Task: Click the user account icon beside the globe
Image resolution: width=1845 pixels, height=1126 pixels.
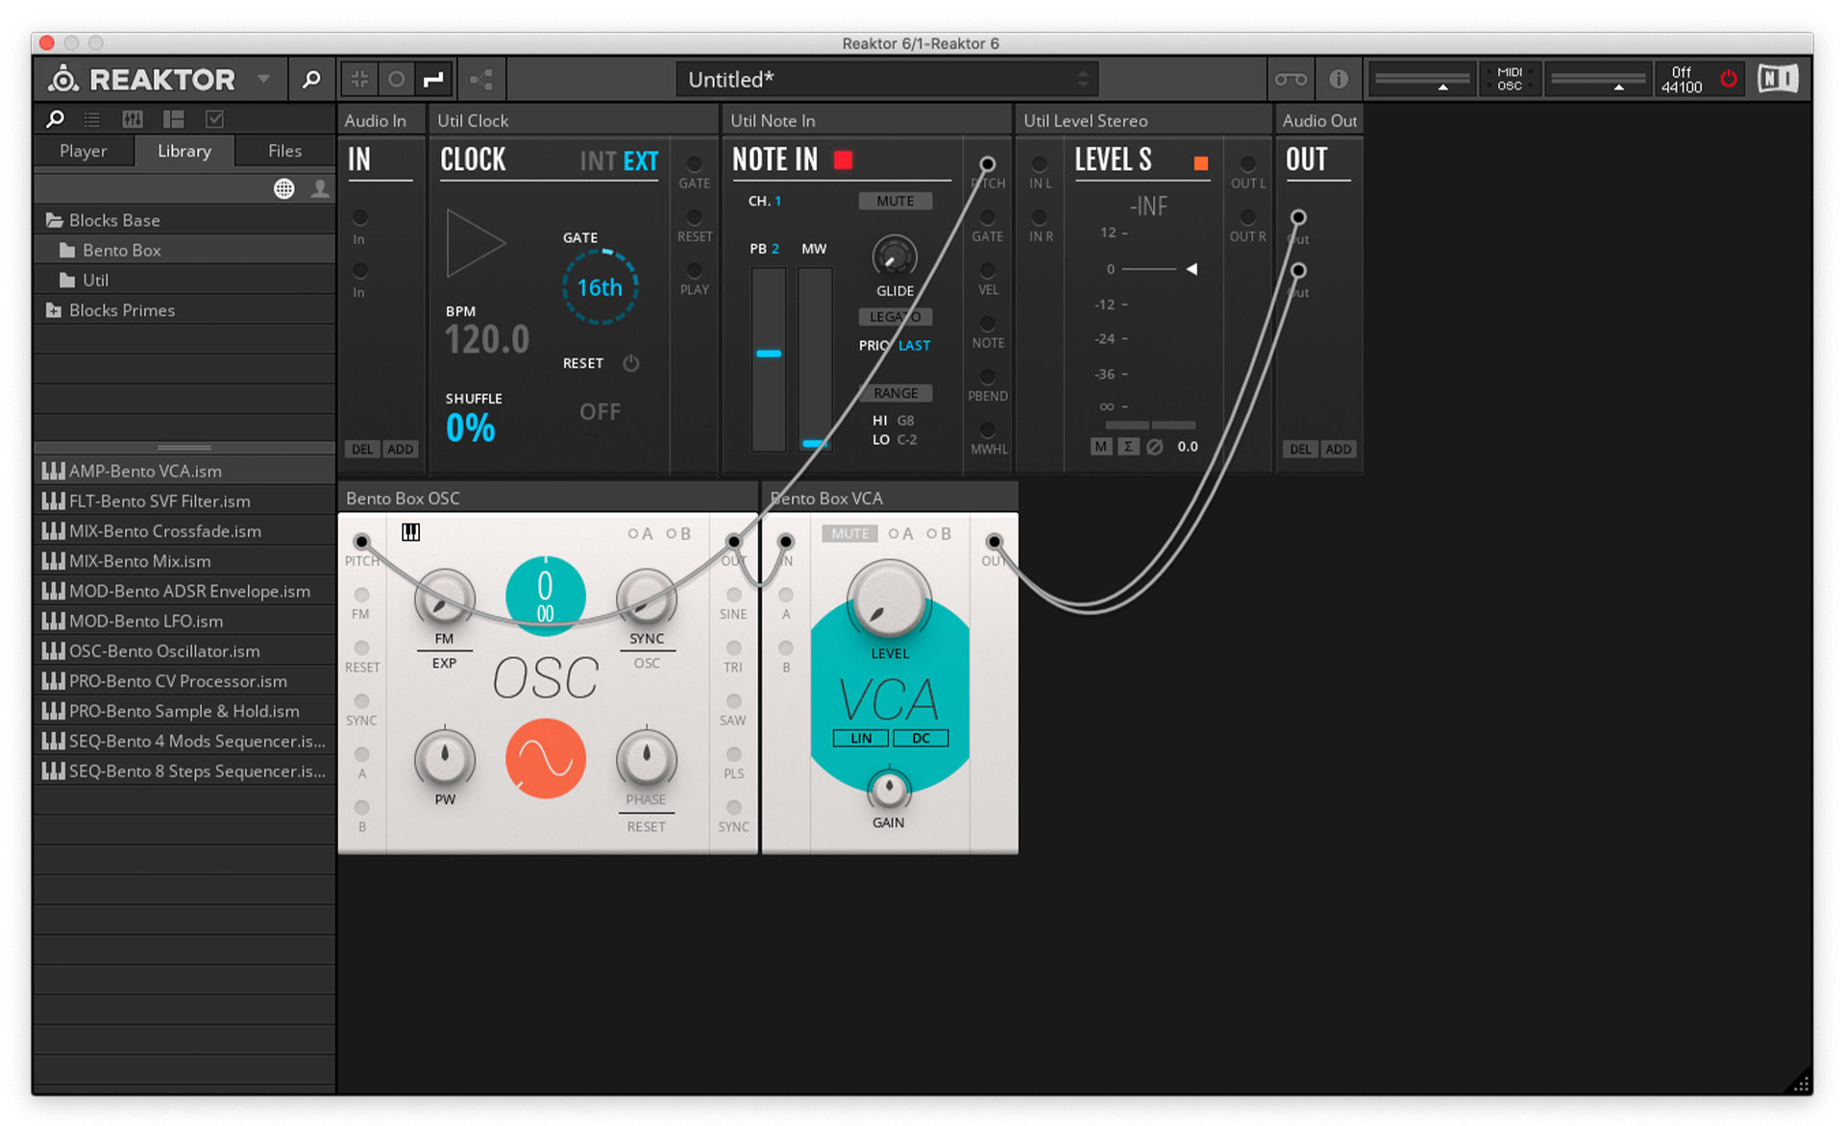Action: pyautogui.click(x=320, y=188)
